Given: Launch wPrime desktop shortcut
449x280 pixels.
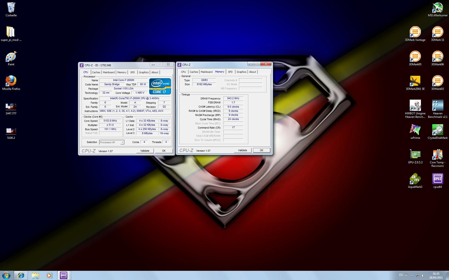Looking at the screenshot, I should click(x=415, y=132).
